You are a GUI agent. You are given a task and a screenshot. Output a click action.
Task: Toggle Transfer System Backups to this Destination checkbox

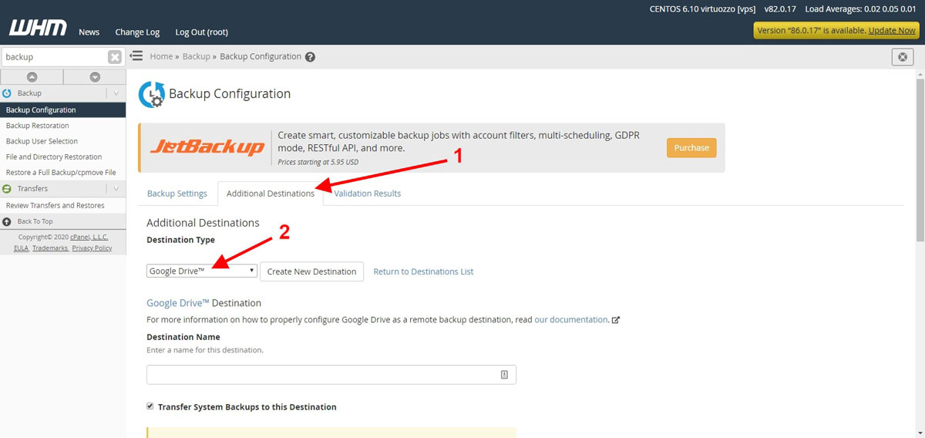point(150,406)
